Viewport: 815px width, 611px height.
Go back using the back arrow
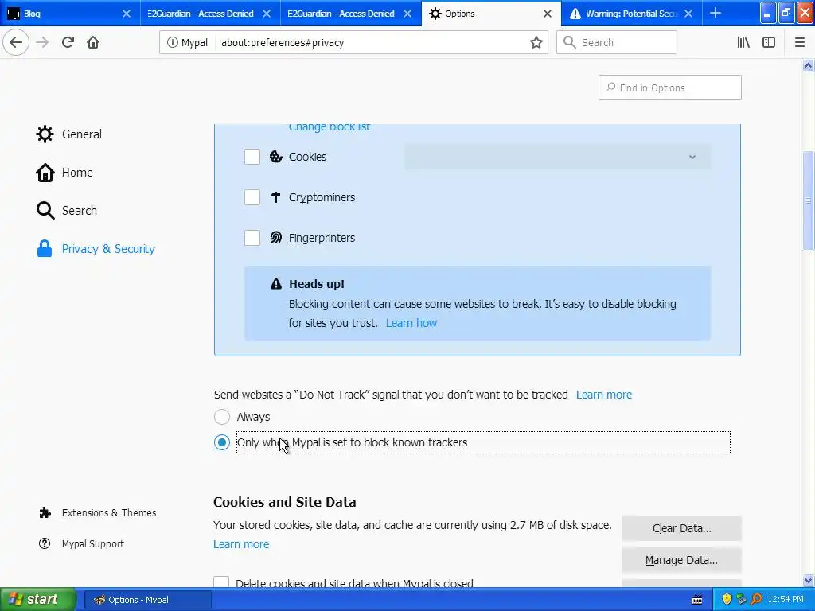[16, 42]
